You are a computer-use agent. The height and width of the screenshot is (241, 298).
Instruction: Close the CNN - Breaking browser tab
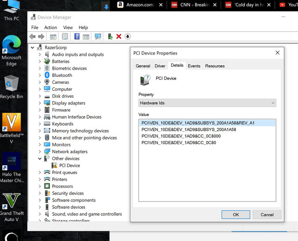215,5
